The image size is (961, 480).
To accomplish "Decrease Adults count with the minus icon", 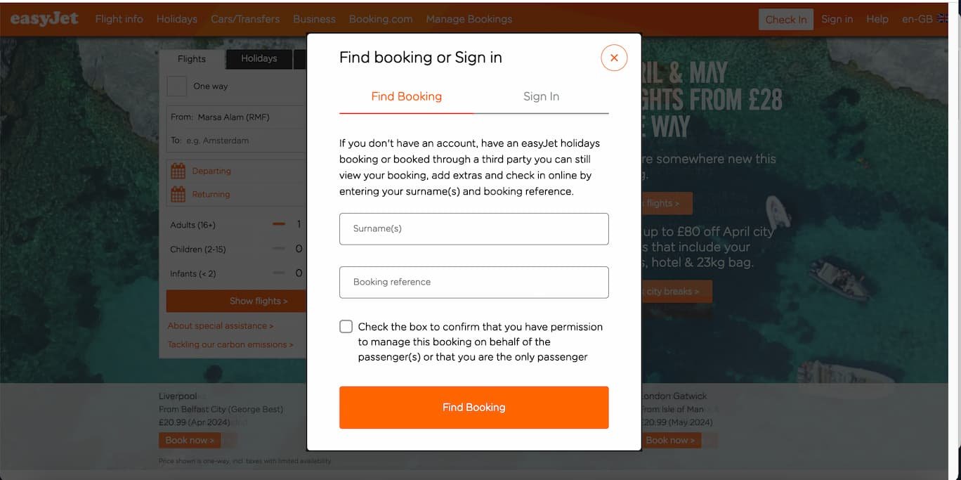I will tap(280, 224).
